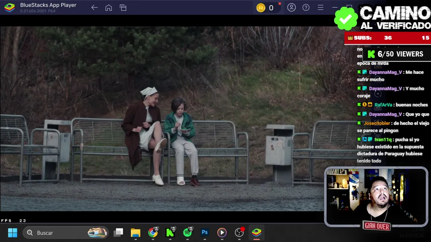Viewport: 431px width, 242px height.
Task: Click the BlueStacks logo in title bar
Action: pyautogui.click(x=9, y=7)
